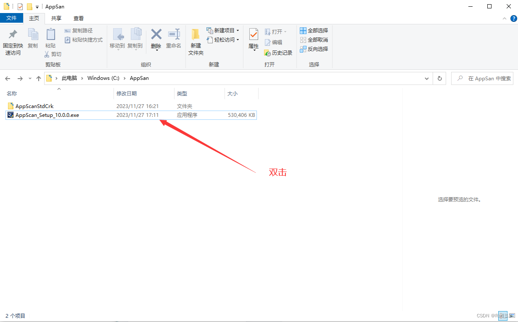Sort by 大小 column header
Viewport: 518px width, 322px height.
241,93
